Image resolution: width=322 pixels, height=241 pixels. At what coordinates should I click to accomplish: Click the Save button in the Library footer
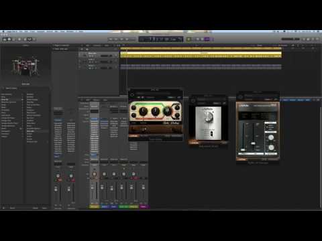tap(44, 208)
